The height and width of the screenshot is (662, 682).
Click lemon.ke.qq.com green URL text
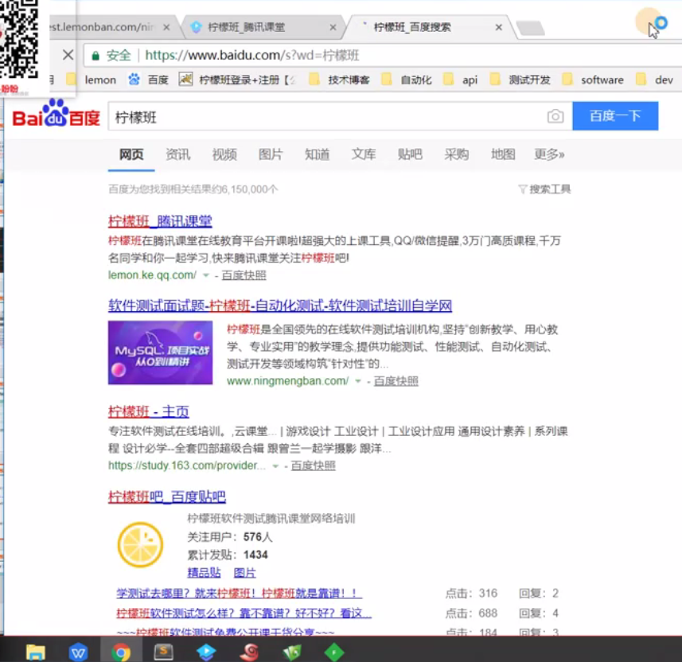pos(152,275)
